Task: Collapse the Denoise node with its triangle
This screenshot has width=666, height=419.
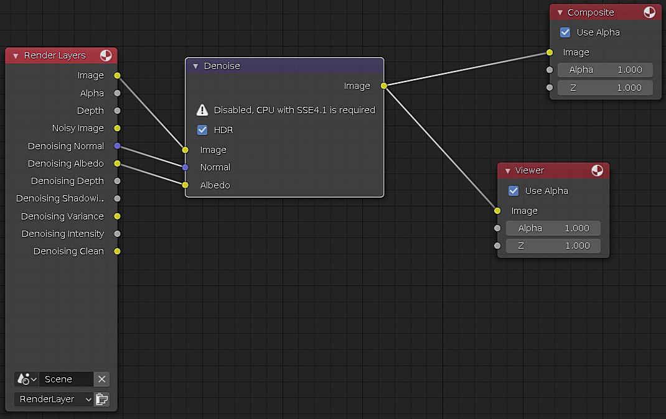Action: point(195,66)
